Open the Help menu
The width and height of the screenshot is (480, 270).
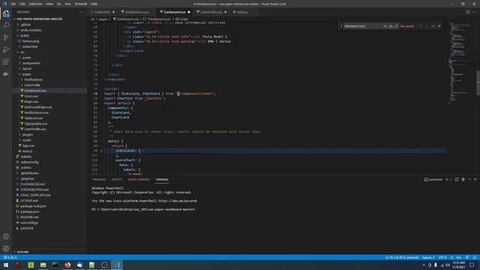[x=94, y=4]
